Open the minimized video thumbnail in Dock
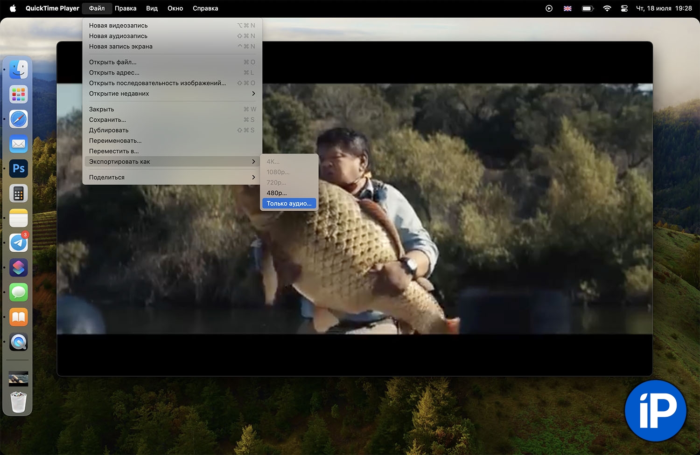 (x=19, y=379)
